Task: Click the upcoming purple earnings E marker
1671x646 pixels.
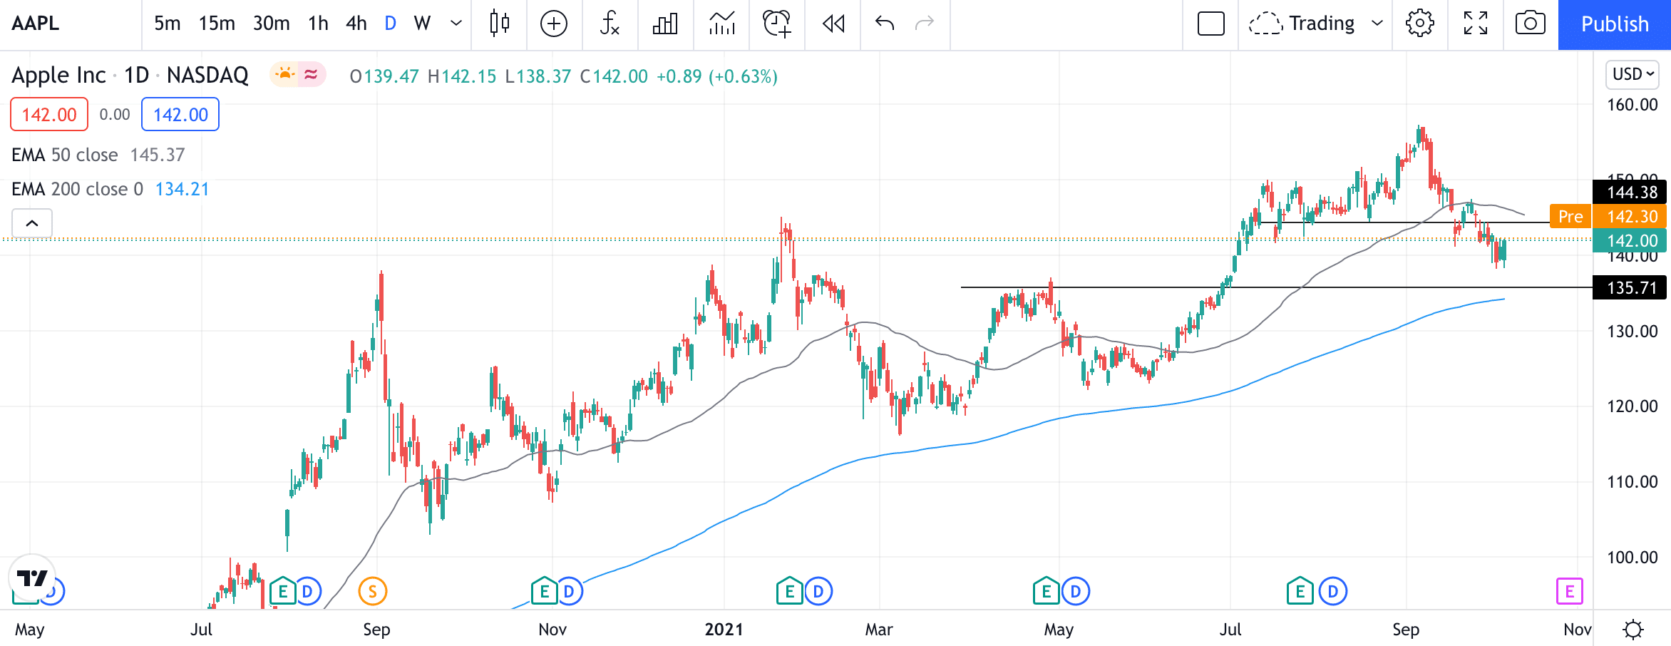Action: [1569, 591]
